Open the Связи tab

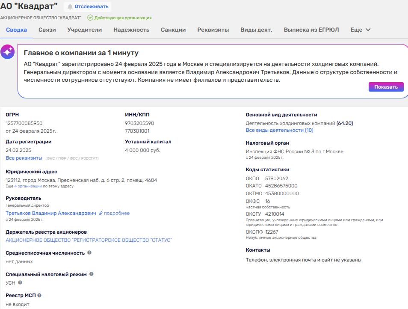click(x=47, y=30)
